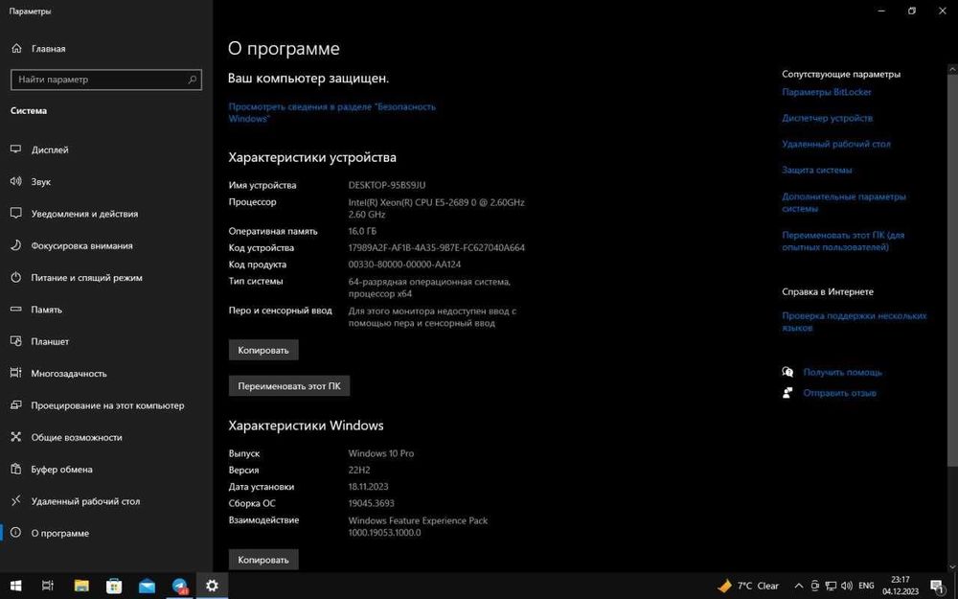This screenshot has width=958, height=599.
Task: Click the Многозадачность icon
Action: pos(16,373)
